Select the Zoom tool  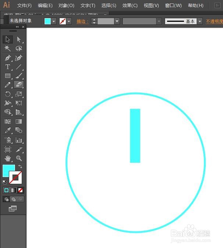[19, 158]
